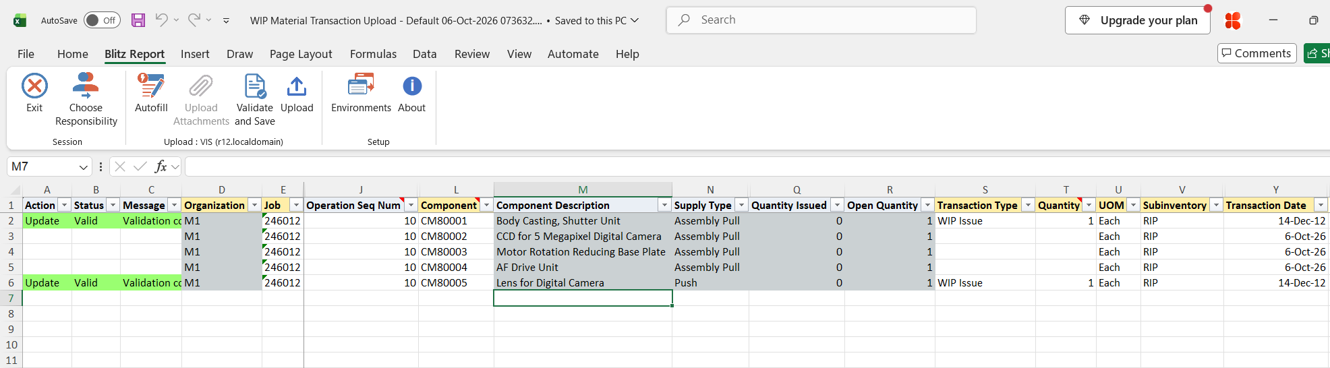Open the Automate tab

pos(573,54)
